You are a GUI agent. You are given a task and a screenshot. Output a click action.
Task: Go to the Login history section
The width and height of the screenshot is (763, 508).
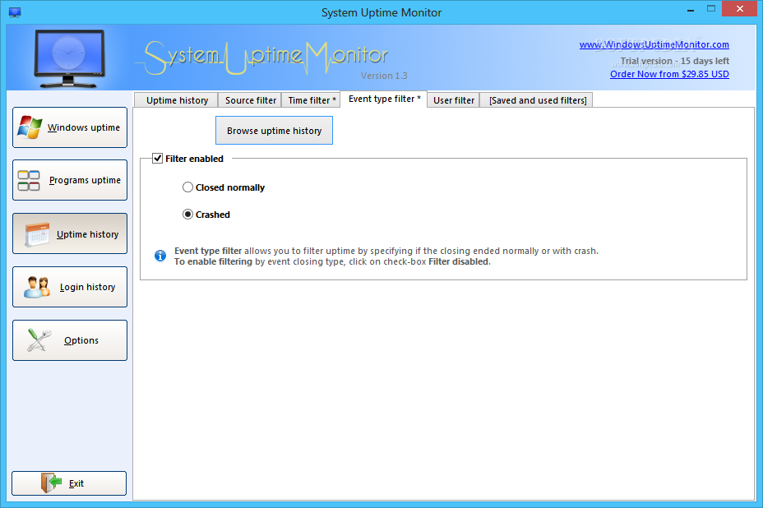point(70,287)
